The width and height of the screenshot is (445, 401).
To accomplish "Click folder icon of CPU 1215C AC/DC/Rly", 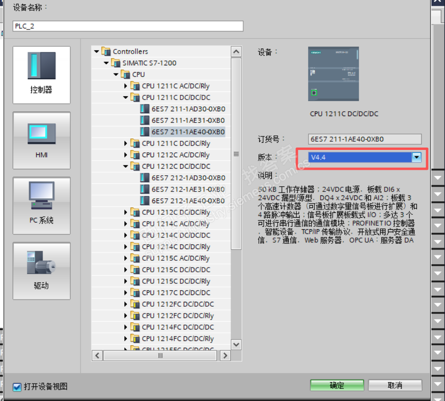I will [135, 258].
